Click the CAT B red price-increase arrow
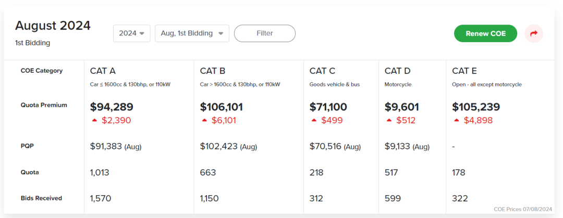 pyautogui.click(x=204, y=120)
